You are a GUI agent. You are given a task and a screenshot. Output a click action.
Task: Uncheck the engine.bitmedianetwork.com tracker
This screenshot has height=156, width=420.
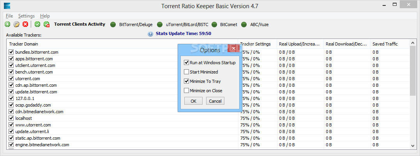pyautogui.click(x=11, y=144)
